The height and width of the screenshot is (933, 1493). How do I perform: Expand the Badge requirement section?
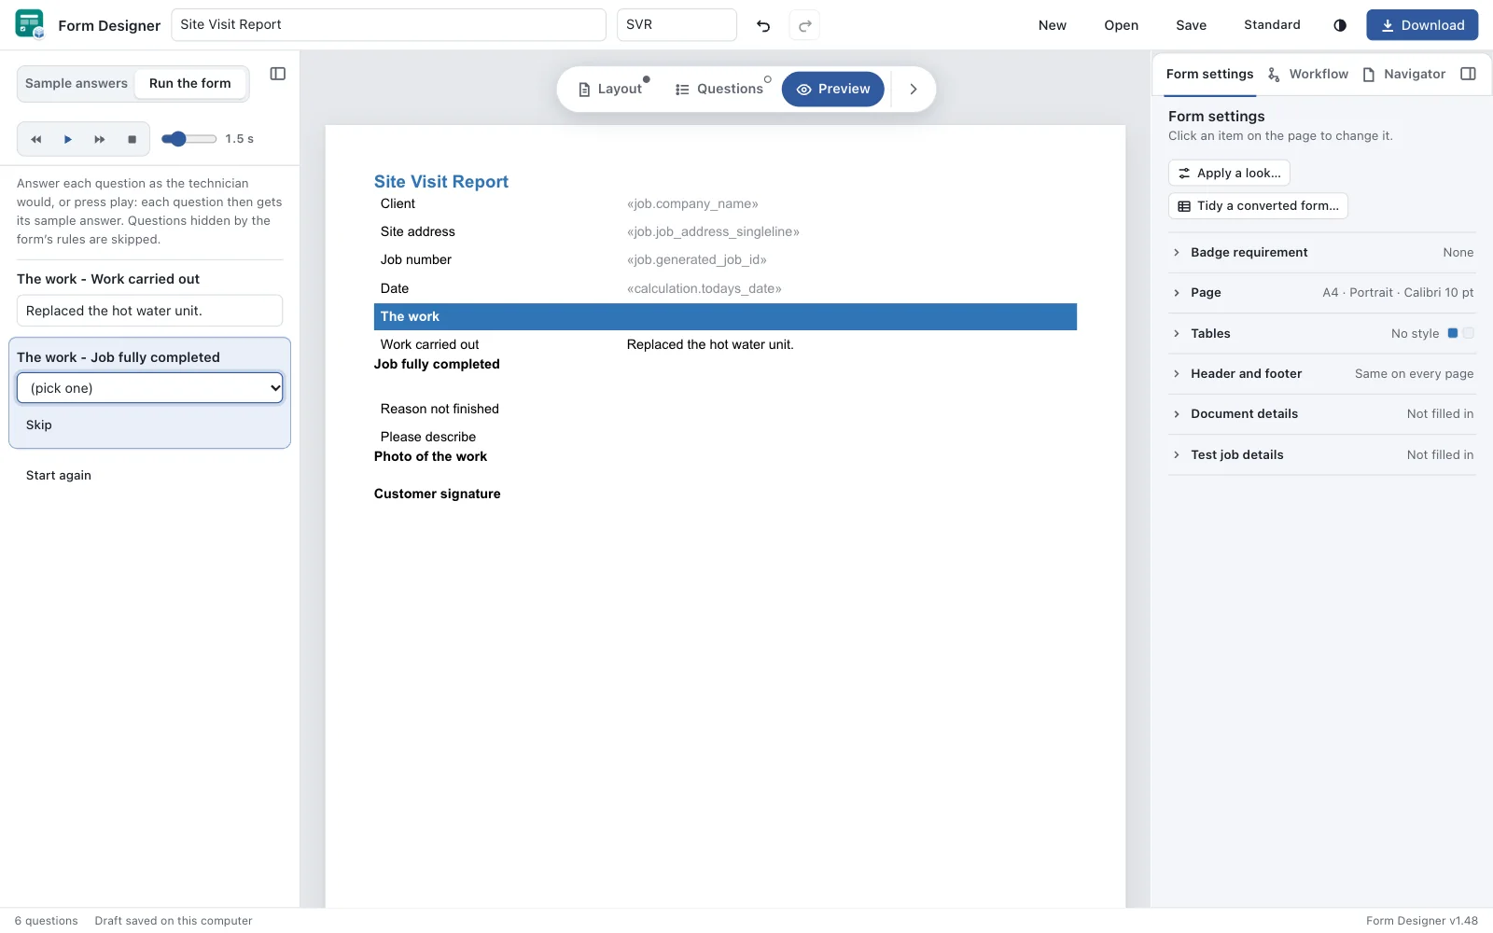(1322, 253)
